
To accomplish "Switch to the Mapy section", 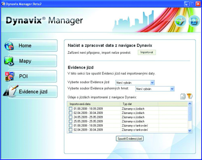I will coord(33,61).
